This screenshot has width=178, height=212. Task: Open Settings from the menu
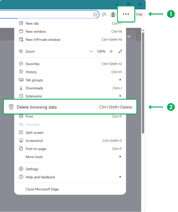pos(70,169)
